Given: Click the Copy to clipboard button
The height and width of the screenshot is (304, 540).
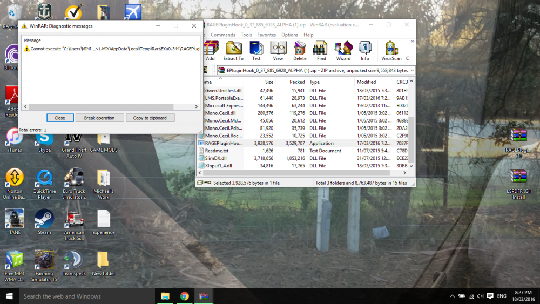Looking at the screenshot, I should [150, 118].
